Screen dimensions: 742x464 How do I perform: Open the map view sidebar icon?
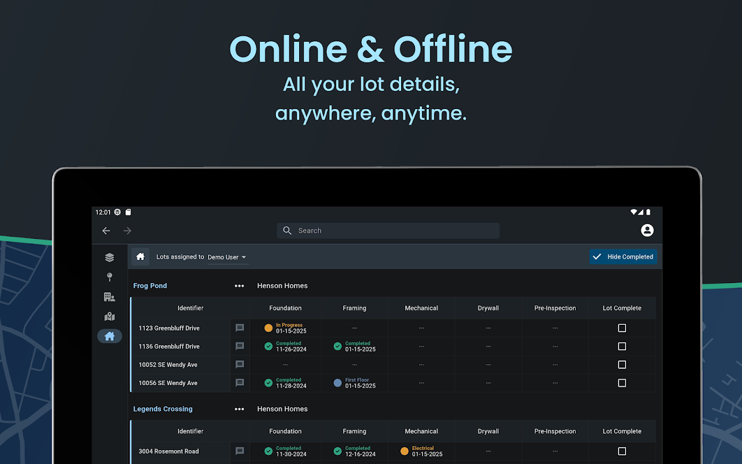coord(110,317)
